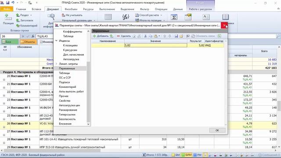The width and height of the screenshot is (281, 158).
Task: Open the paste options dropdown arrow in dialog
Action: (159, 36)
